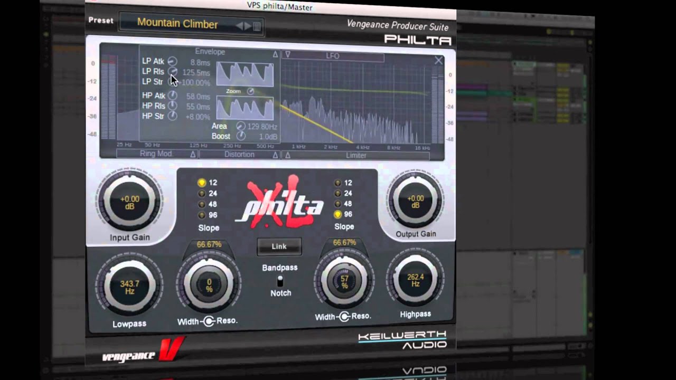Click HP Rls value 55.0ms

[198, 107]
